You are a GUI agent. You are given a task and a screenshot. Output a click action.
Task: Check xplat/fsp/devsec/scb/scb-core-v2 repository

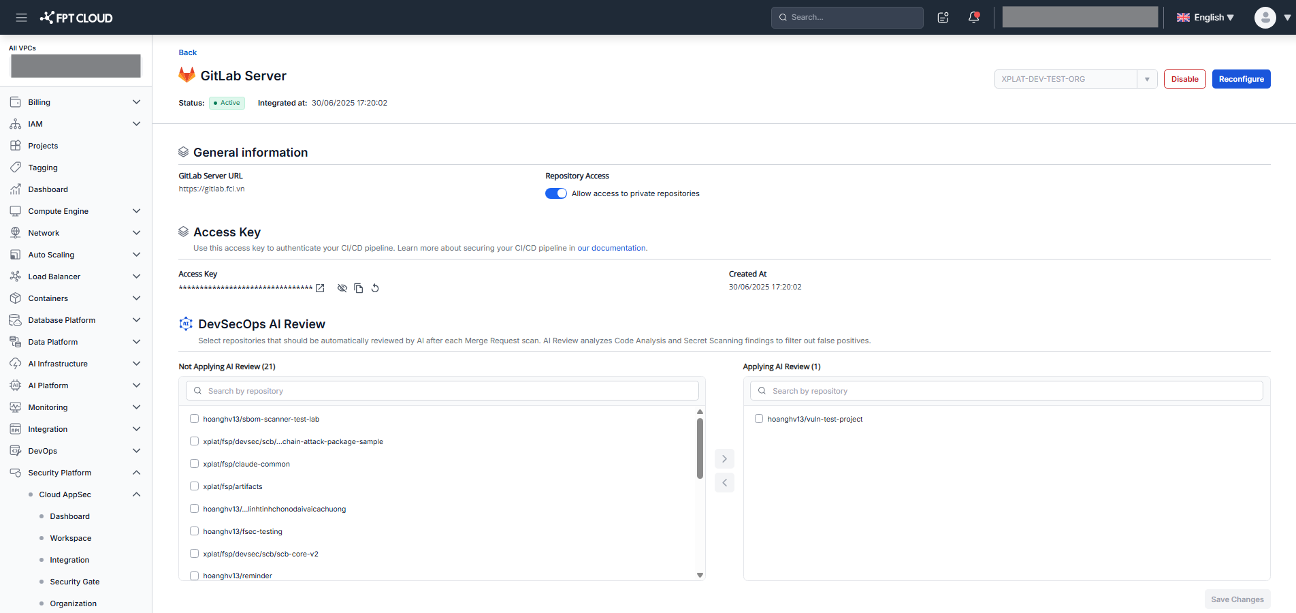[x=194, y=554]
